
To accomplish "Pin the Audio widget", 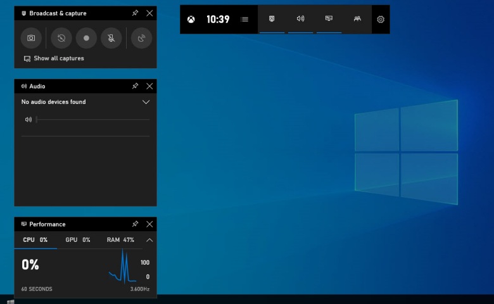I will point(135,86).
